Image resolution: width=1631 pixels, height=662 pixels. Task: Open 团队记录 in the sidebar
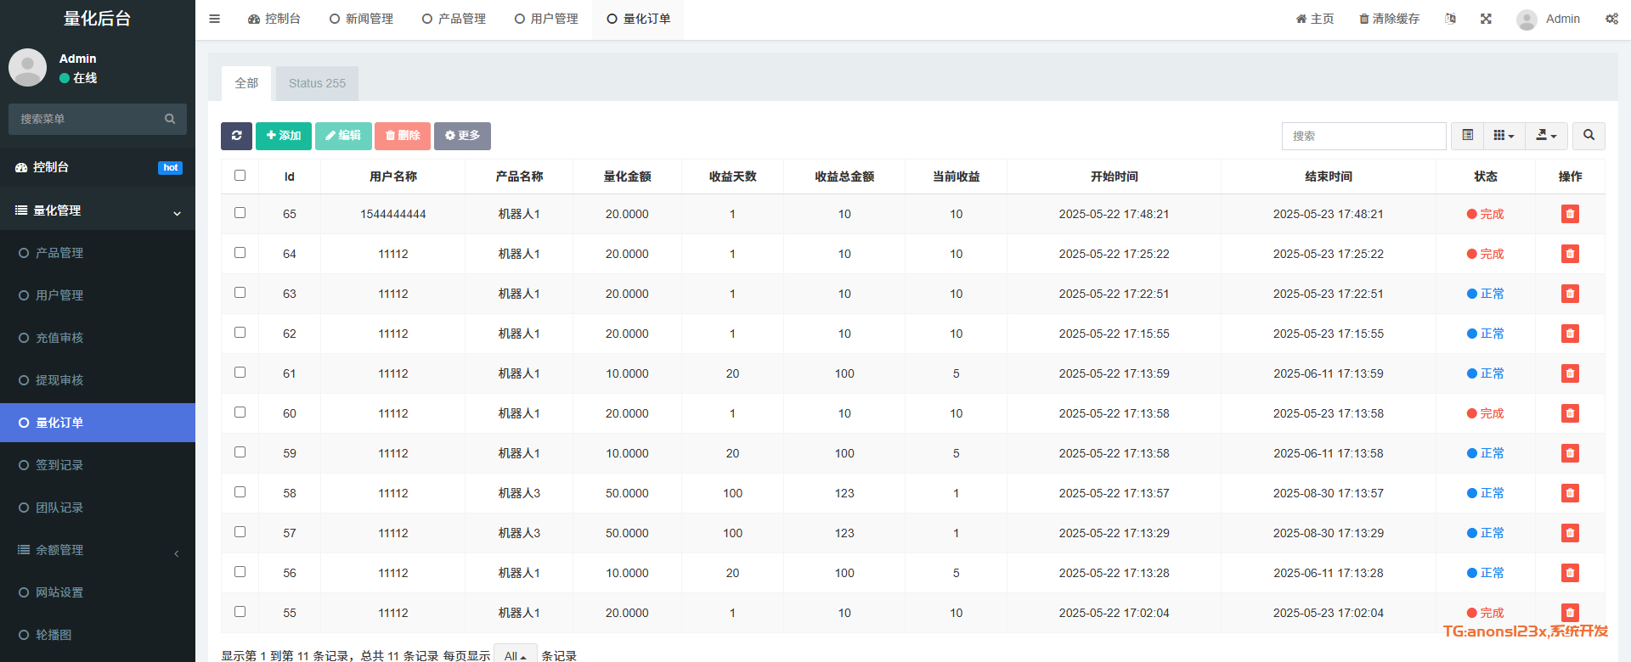click(x=98, y=508)
